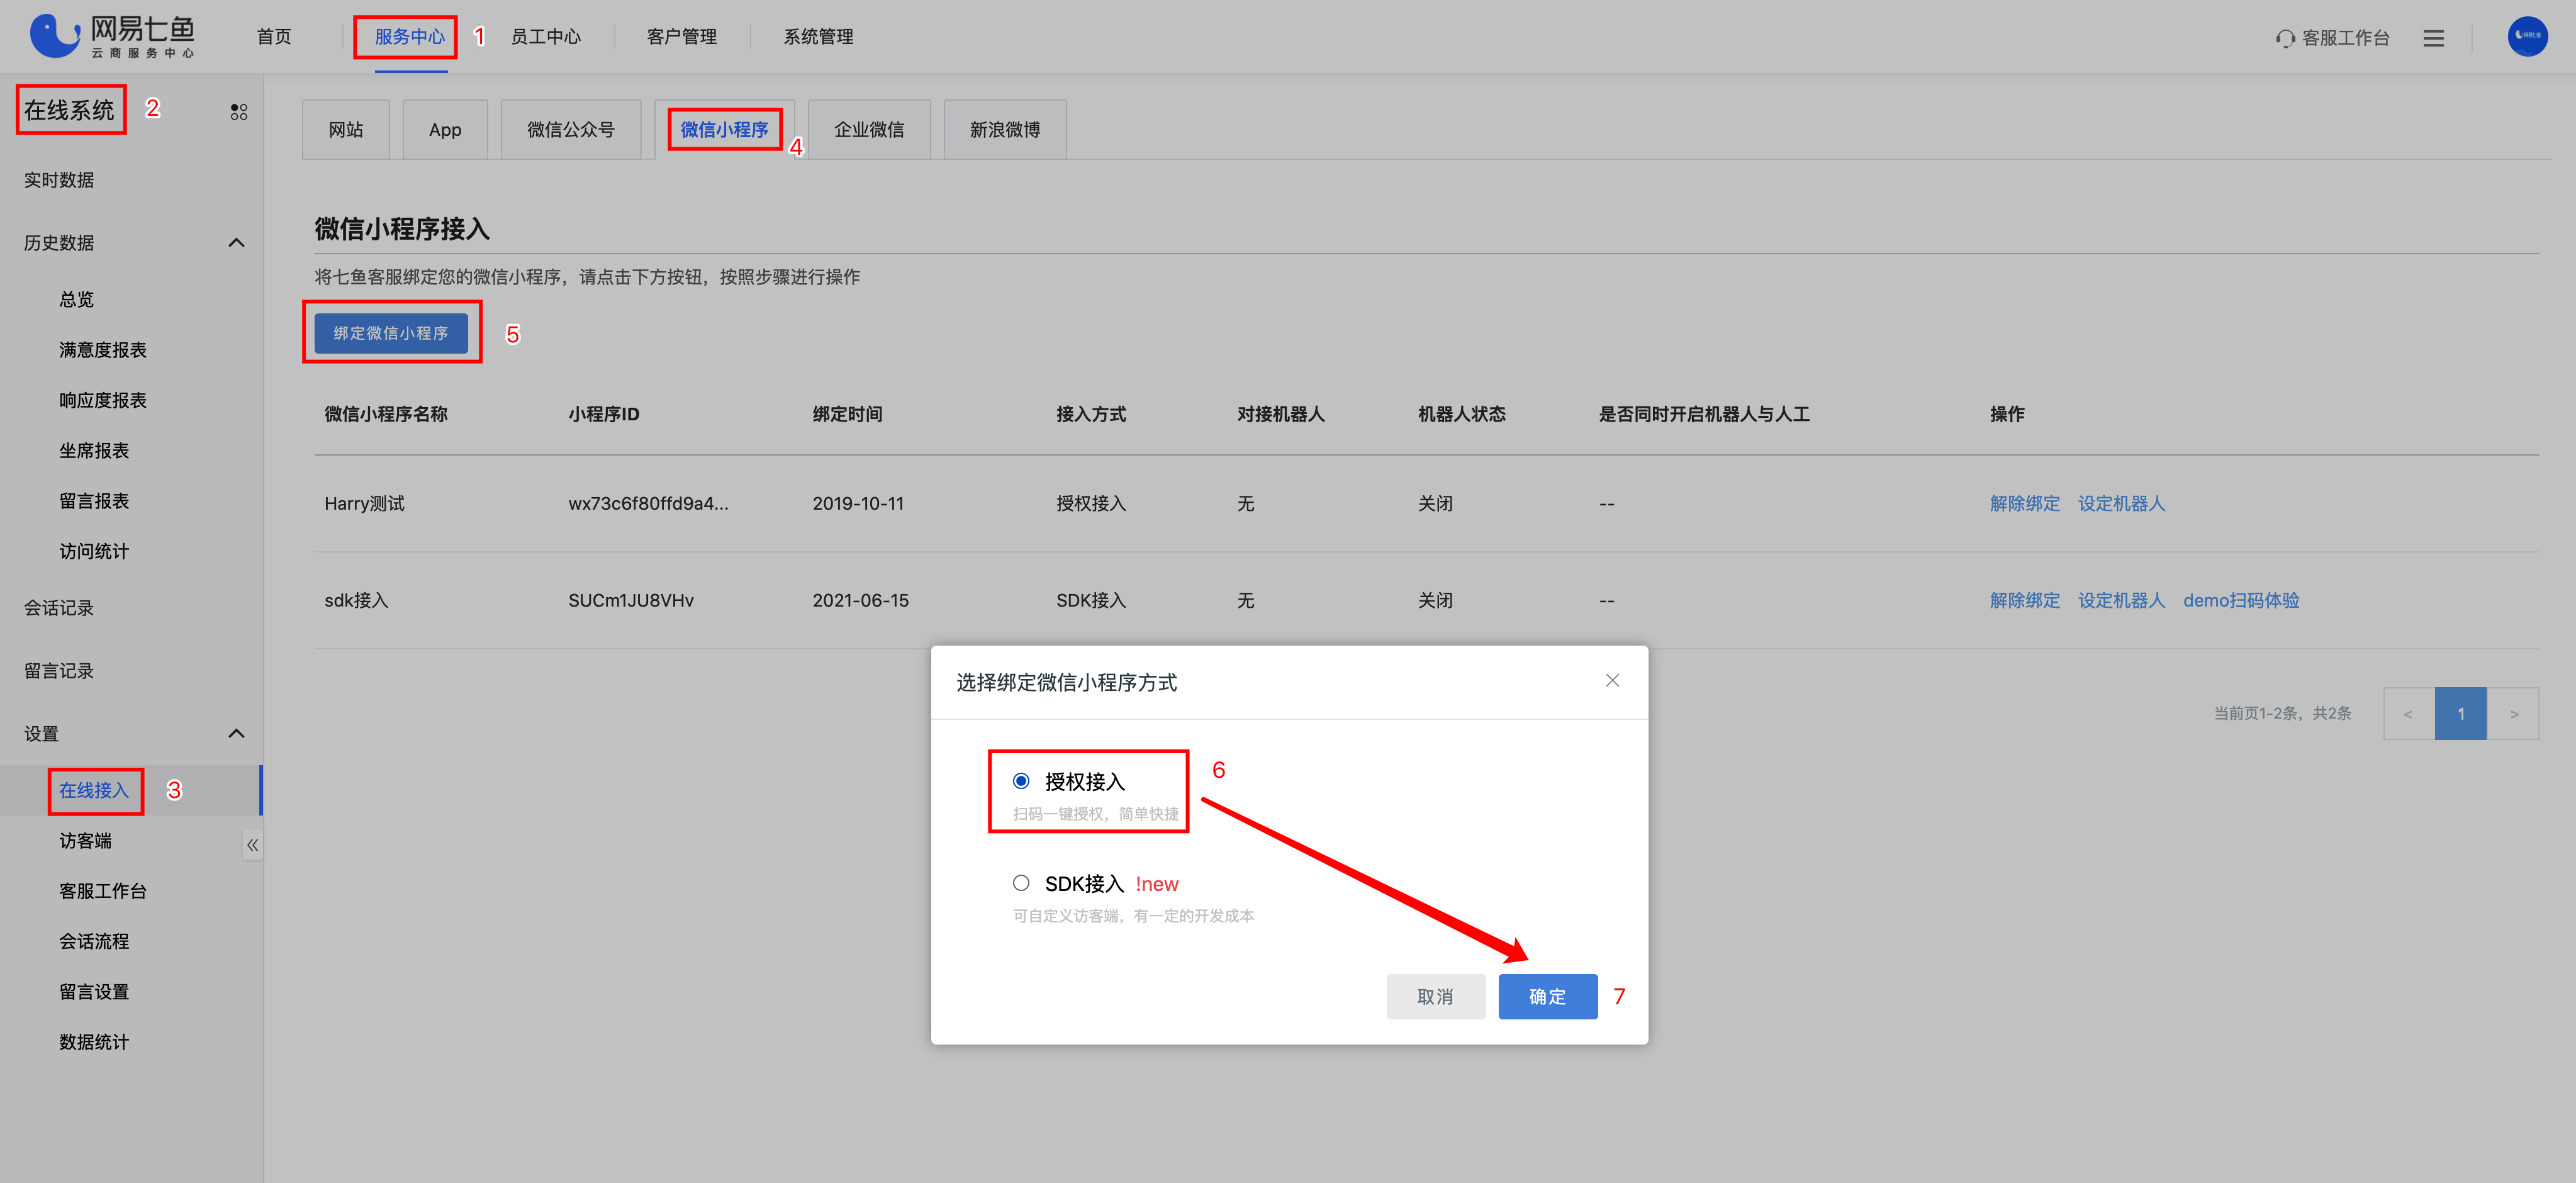Open 访问统计 in sidebar
This screenshot has height=1183, width=2576.
94,551
